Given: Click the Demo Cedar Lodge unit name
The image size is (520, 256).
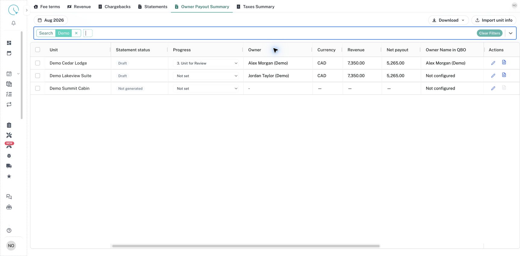Looking at the screenshot, I should coord(68,63).
